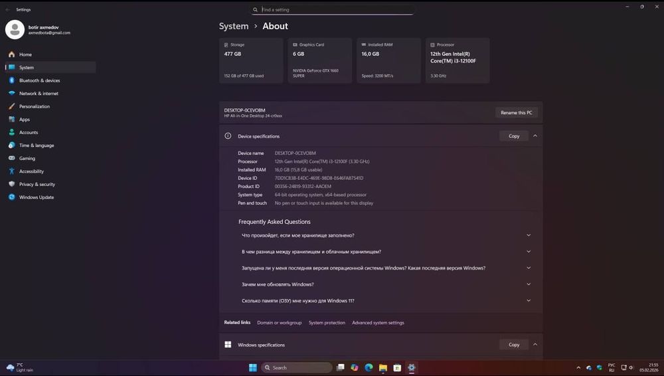This screenshot has width=664, height=376.
Task: Open Microsoft Store from the taskbar
Action: [397, 367]
